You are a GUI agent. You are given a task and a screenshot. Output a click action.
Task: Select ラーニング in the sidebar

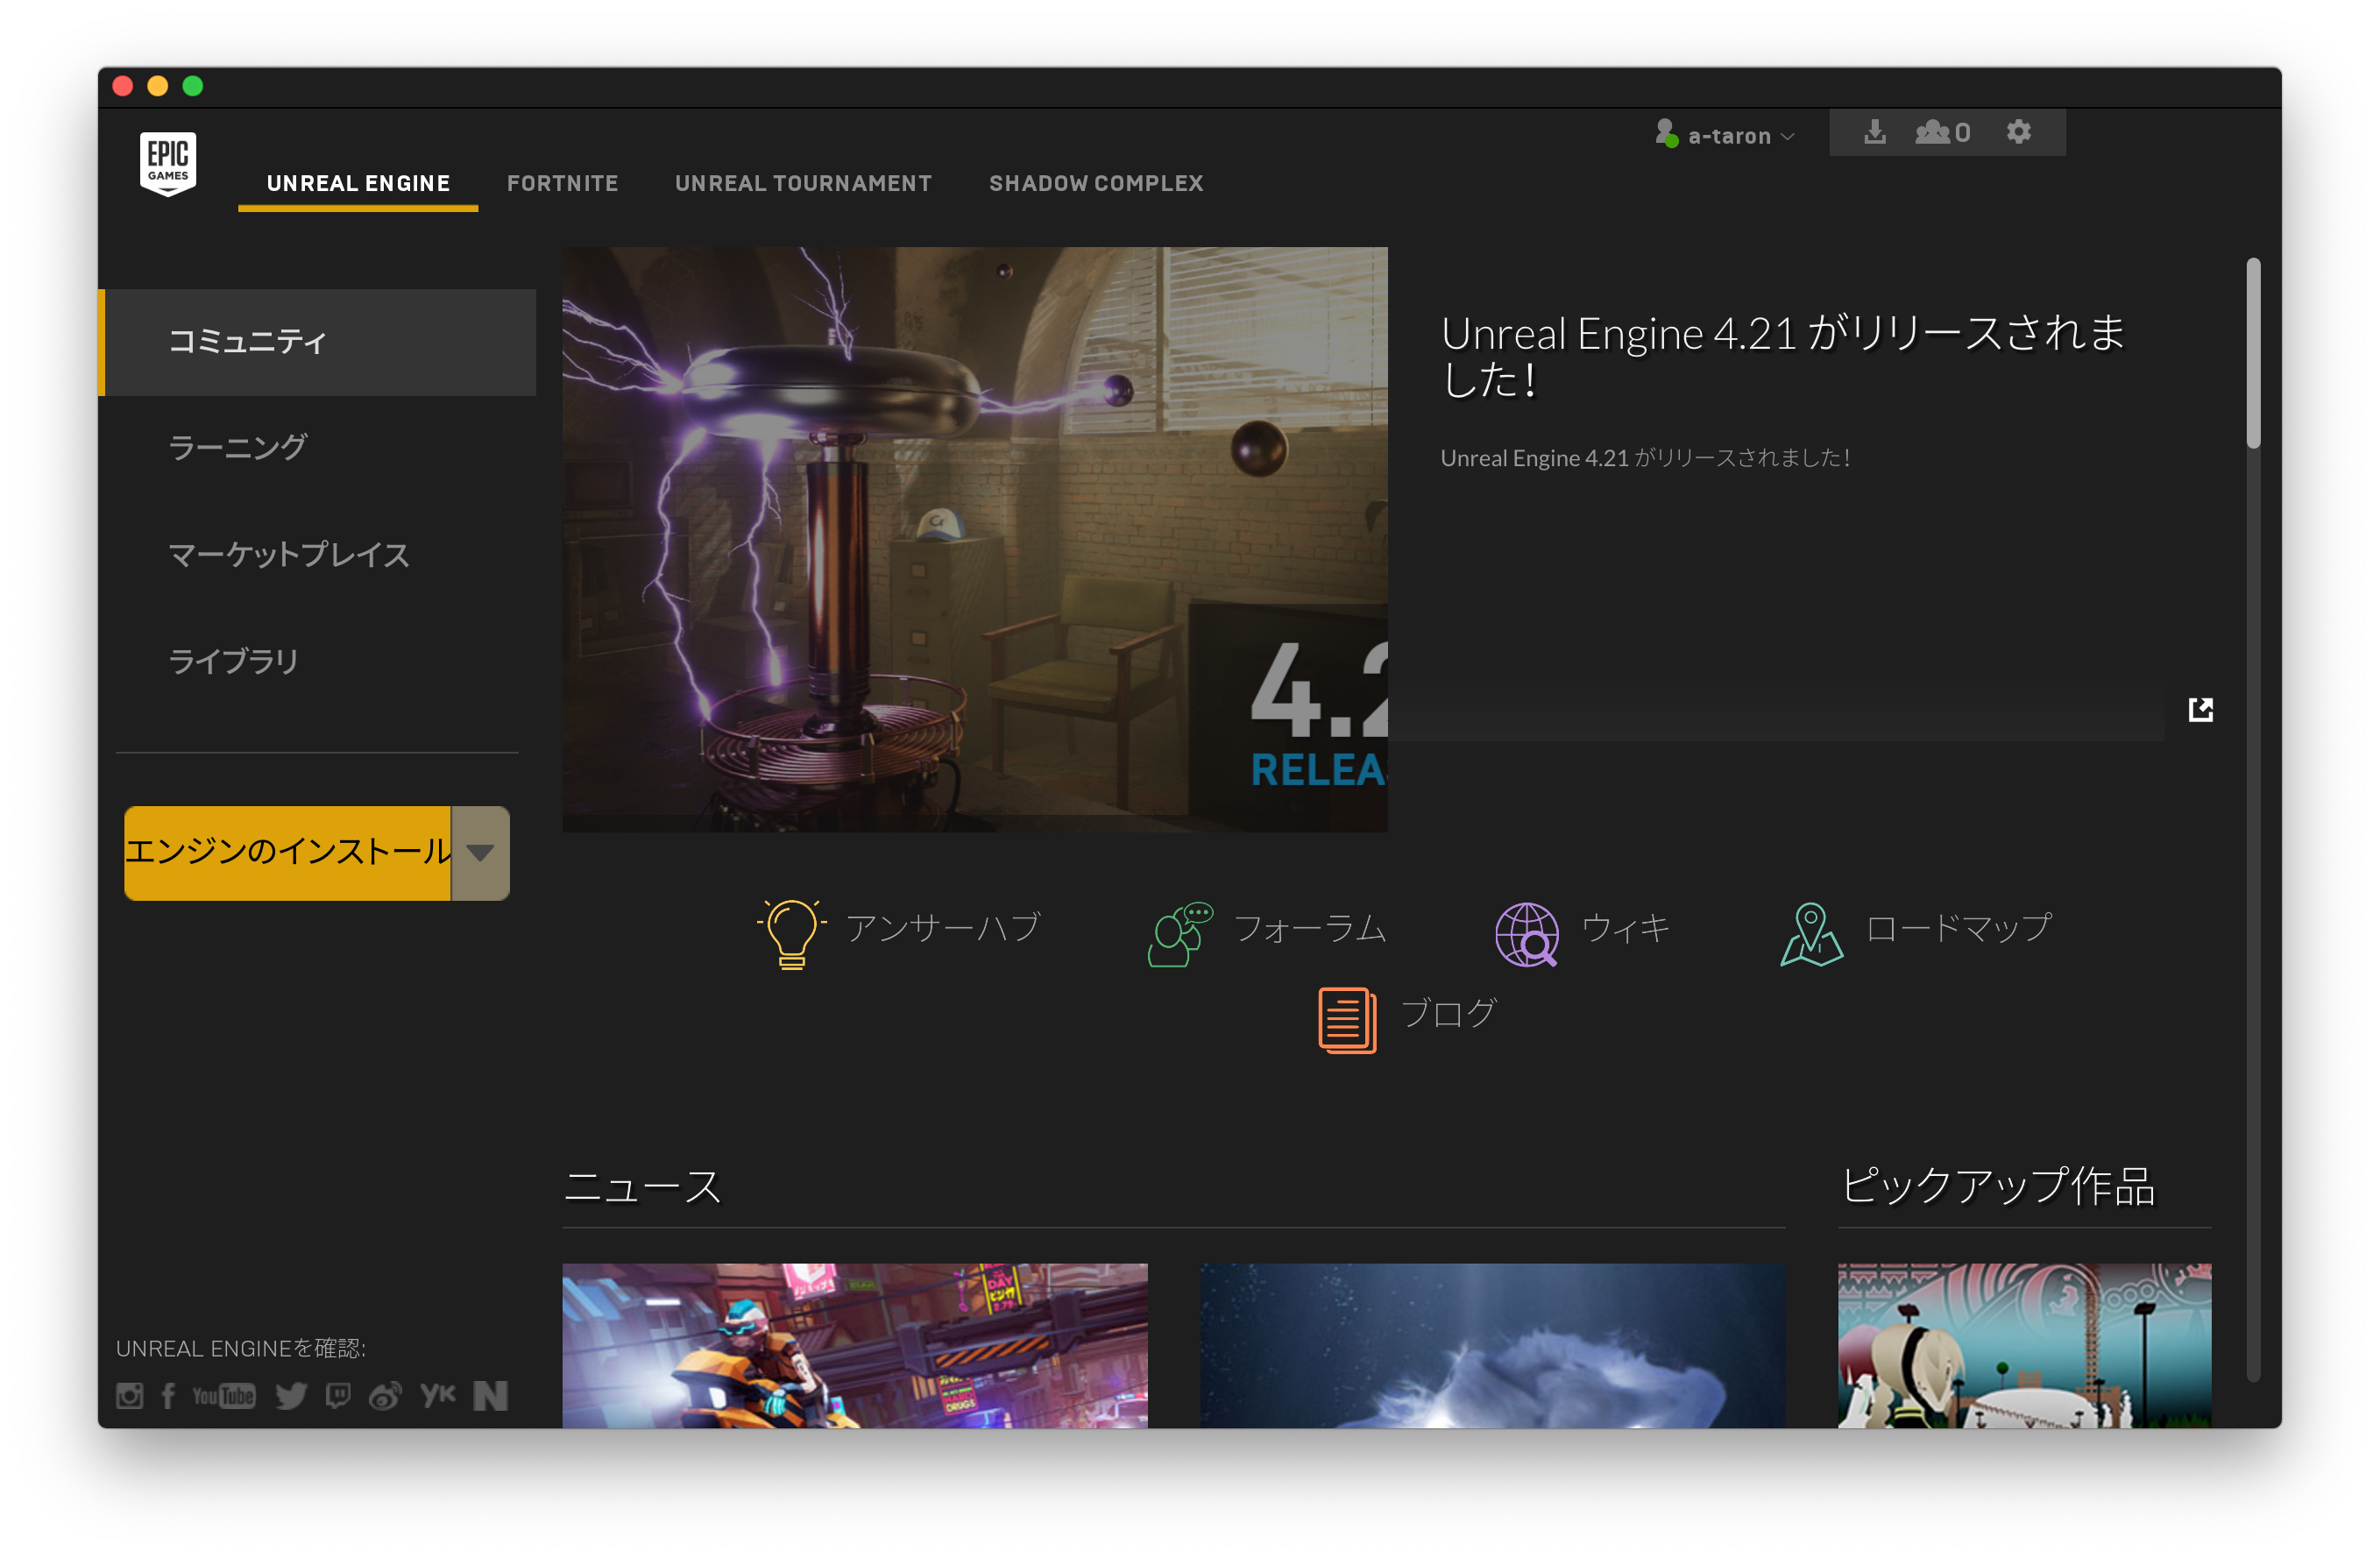pyautogui.click(x=317, y=447)
